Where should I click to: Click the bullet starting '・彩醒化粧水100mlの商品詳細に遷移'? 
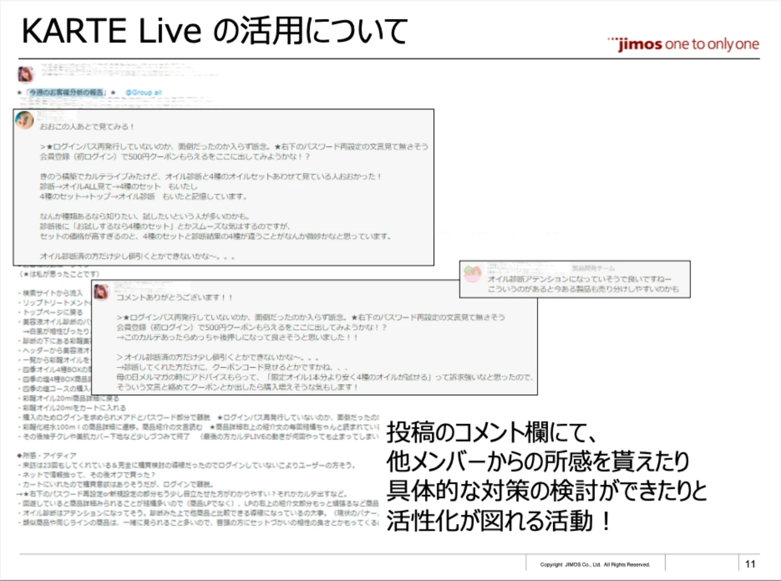click(198, 427)
